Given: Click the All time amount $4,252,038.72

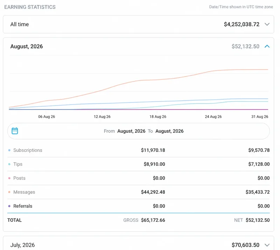Looking at the screenshot, I should tap(241, 24).
